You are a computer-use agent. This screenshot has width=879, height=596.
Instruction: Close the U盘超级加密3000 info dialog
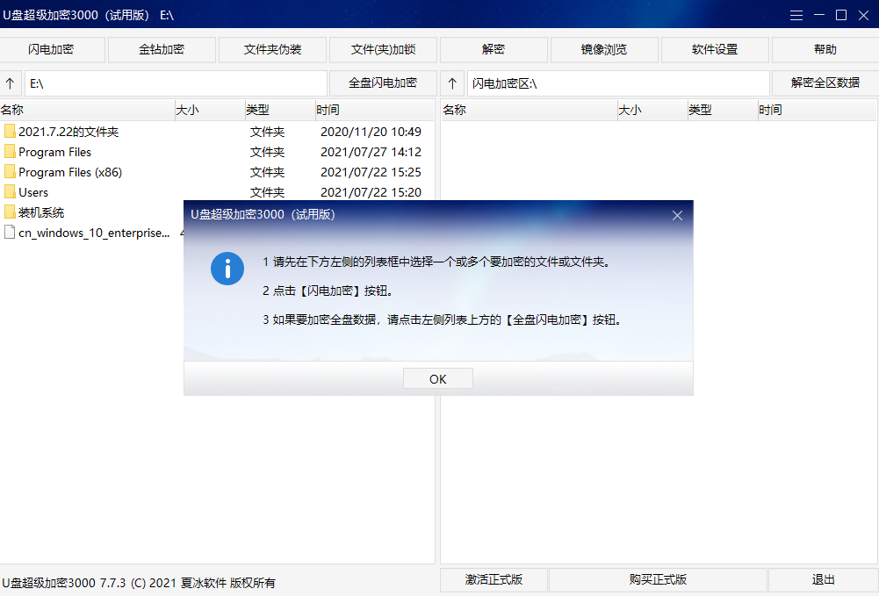pos(677,215)
